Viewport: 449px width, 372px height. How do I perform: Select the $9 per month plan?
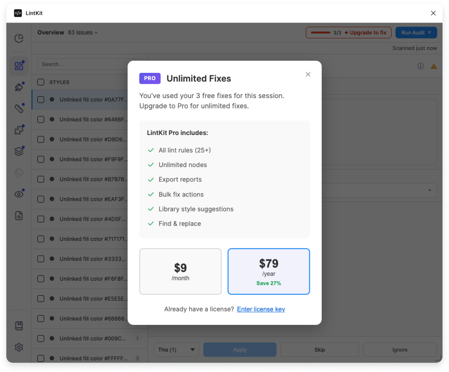[181, 272]
